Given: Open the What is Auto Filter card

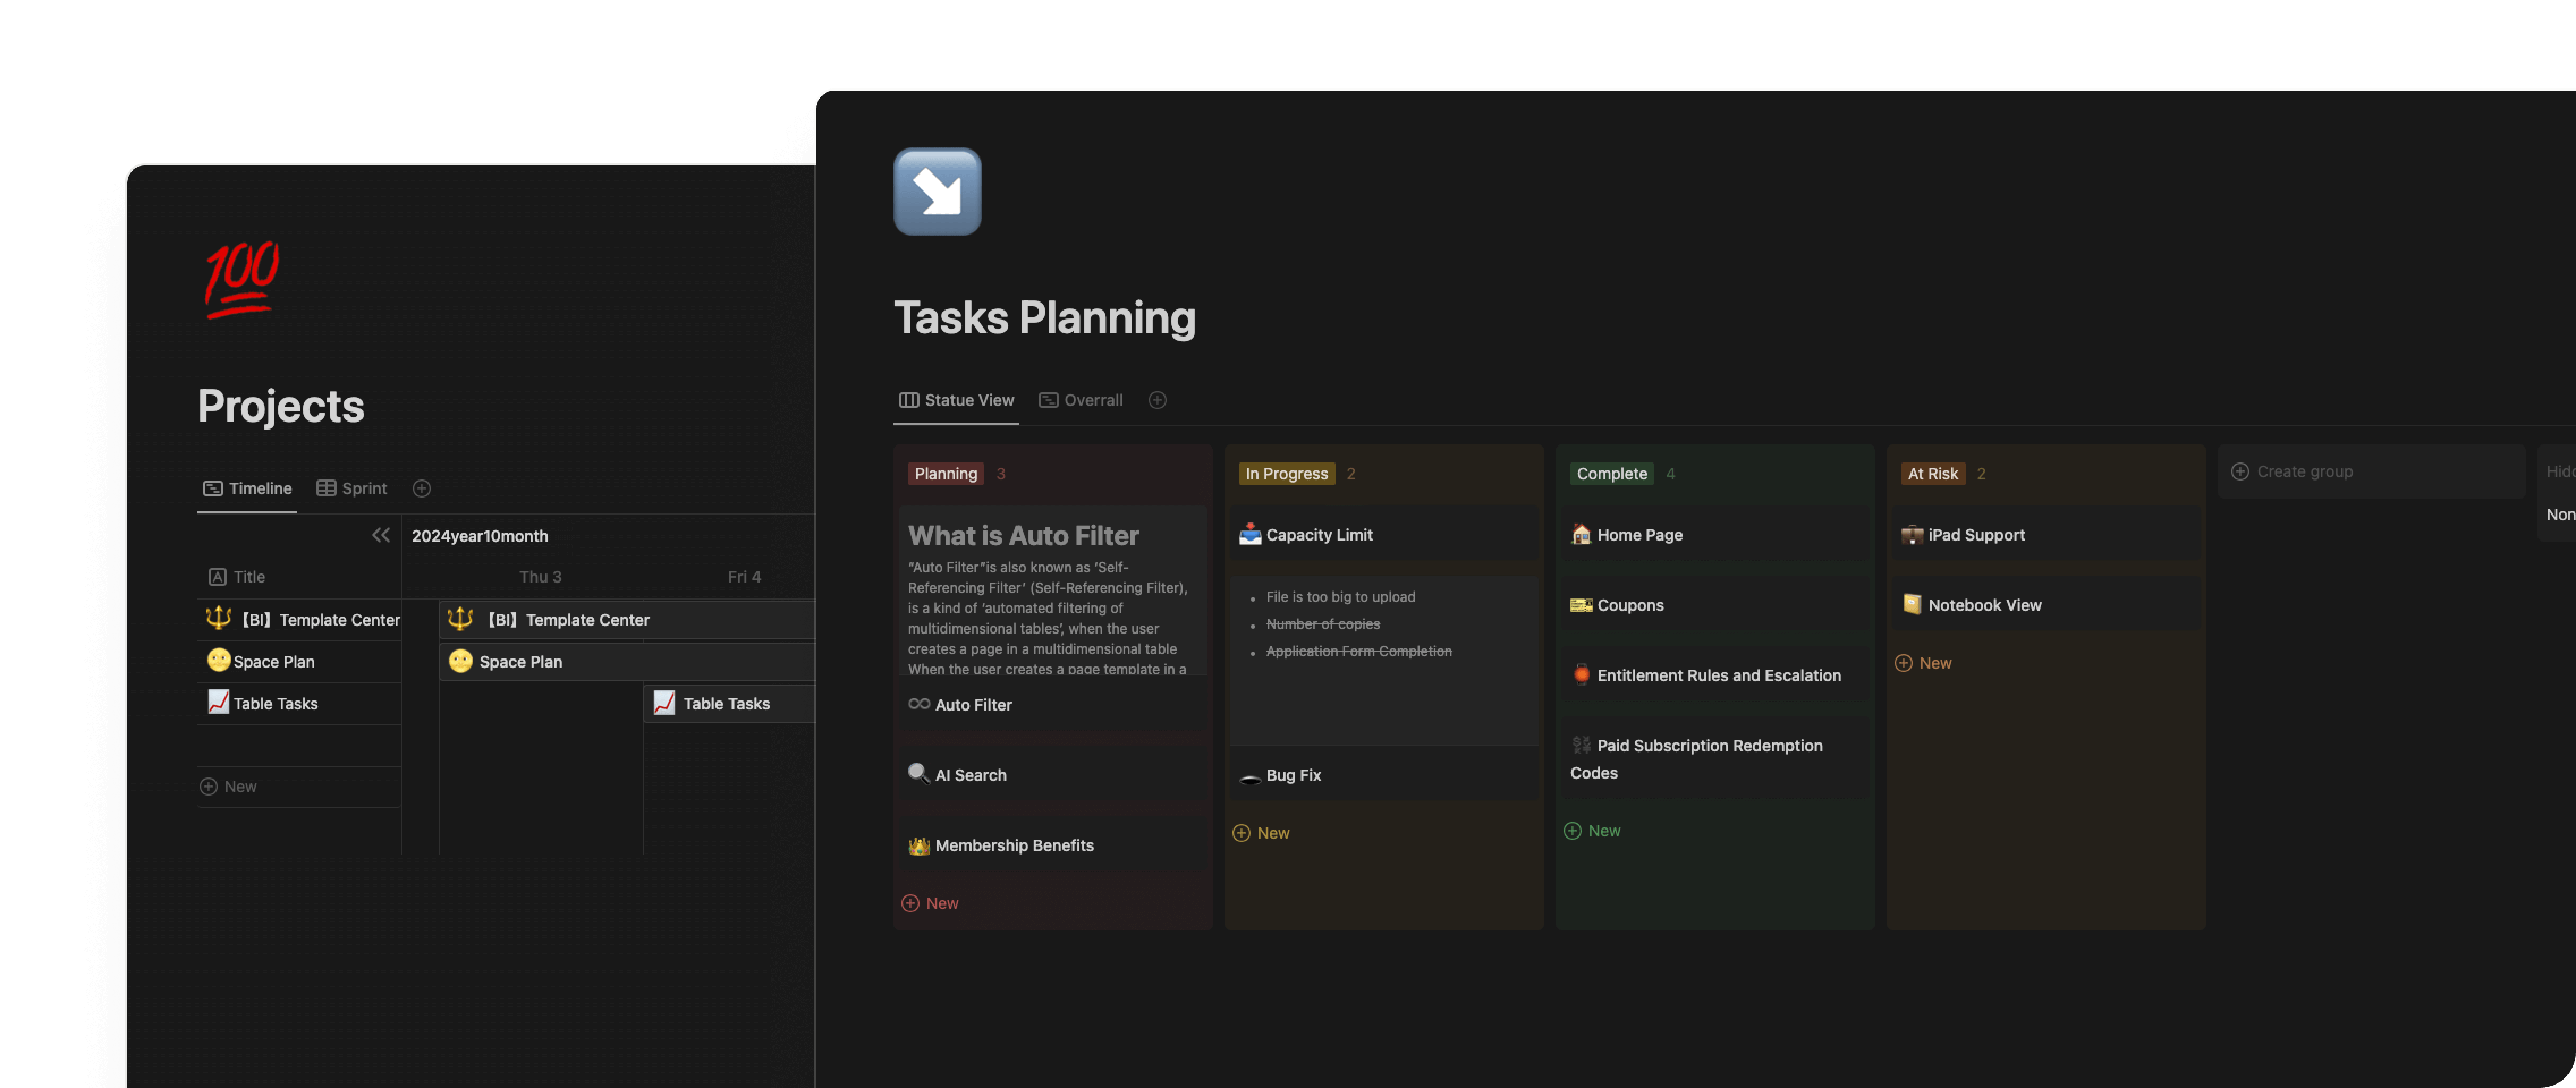Looking at the screenshot, I should coord(1022,536).
